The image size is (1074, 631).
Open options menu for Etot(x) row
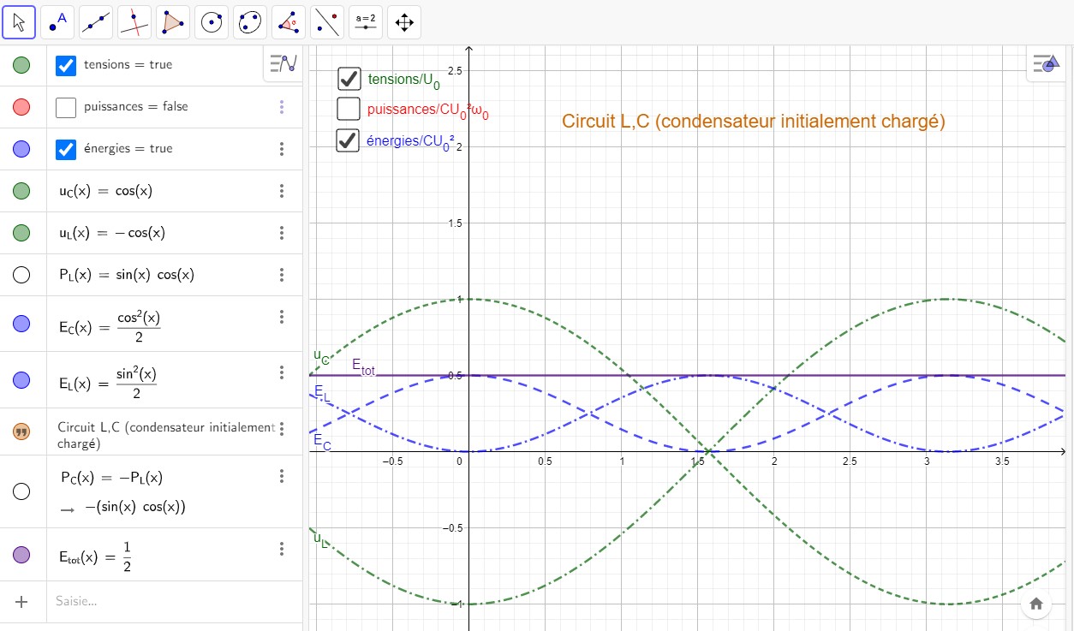pyautogui.click(x=282, y=549)
